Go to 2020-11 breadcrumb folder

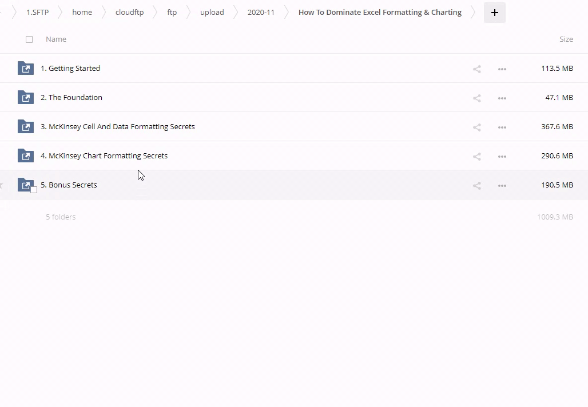coord(261,13)
